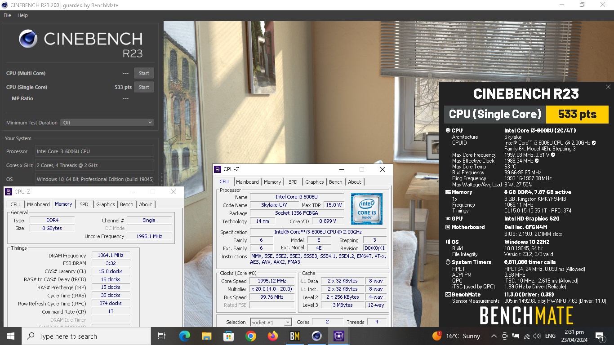
Task: Launch Microsoft Edge from the taskbar
Action: 185,336
